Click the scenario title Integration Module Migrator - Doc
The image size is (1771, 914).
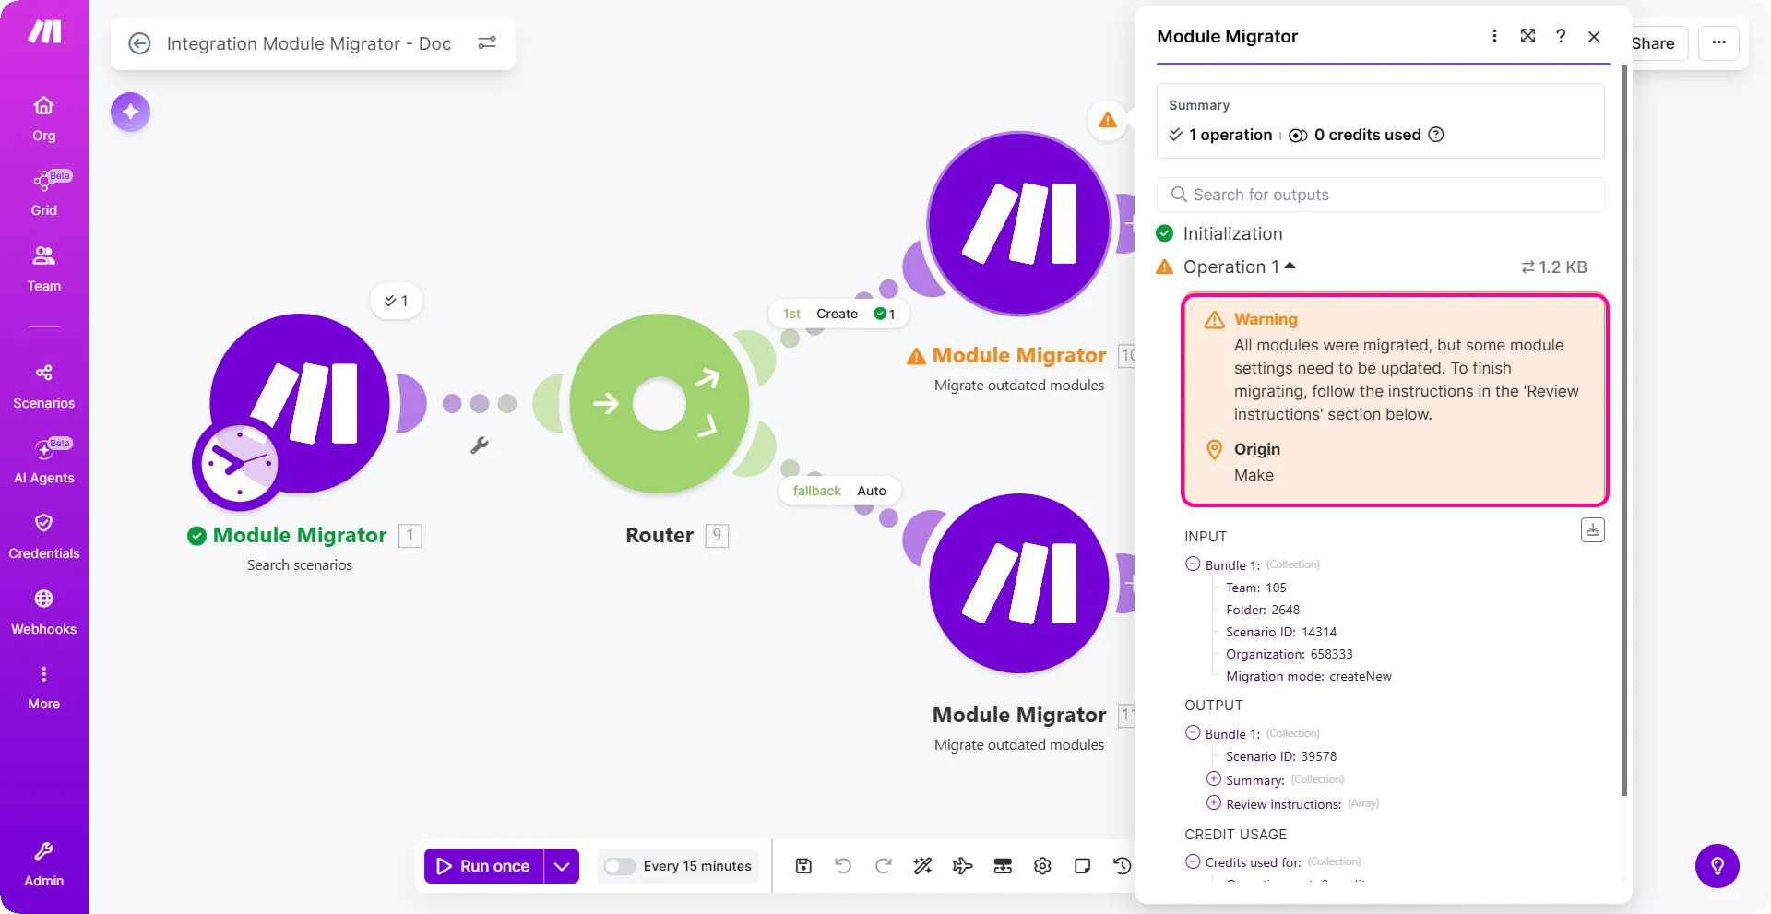309,43
